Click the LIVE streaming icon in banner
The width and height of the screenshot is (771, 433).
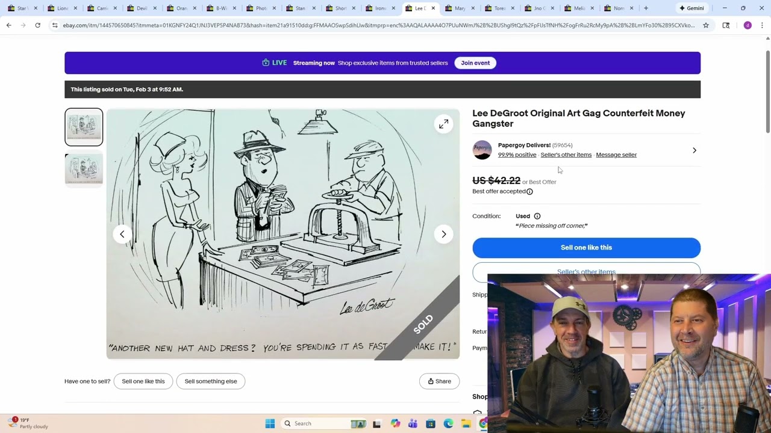coord(266,63)
